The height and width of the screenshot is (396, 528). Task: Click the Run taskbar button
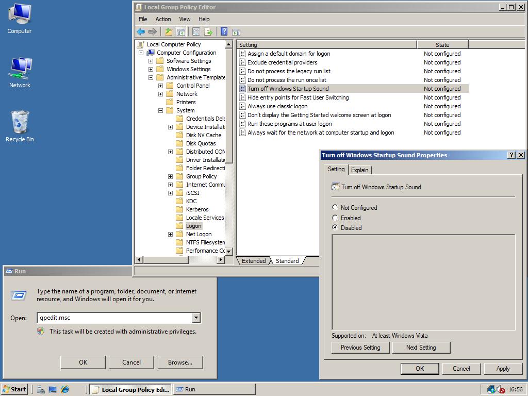(214, 389)
